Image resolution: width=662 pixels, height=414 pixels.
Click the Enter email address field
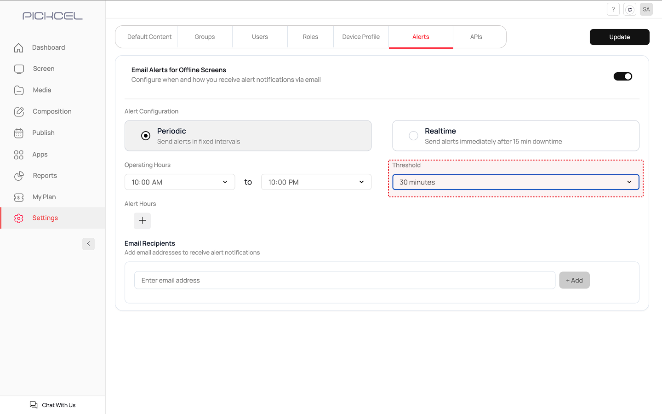click(x=344, y=280)
